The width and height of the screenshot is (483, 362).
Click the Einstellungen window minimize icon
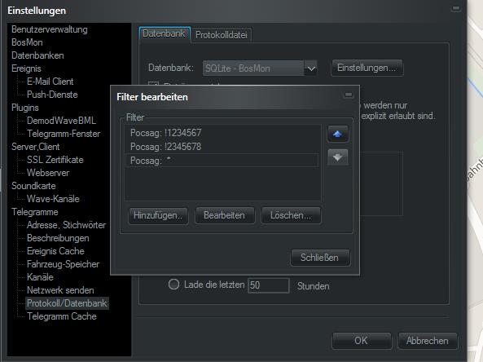(456, 9)
